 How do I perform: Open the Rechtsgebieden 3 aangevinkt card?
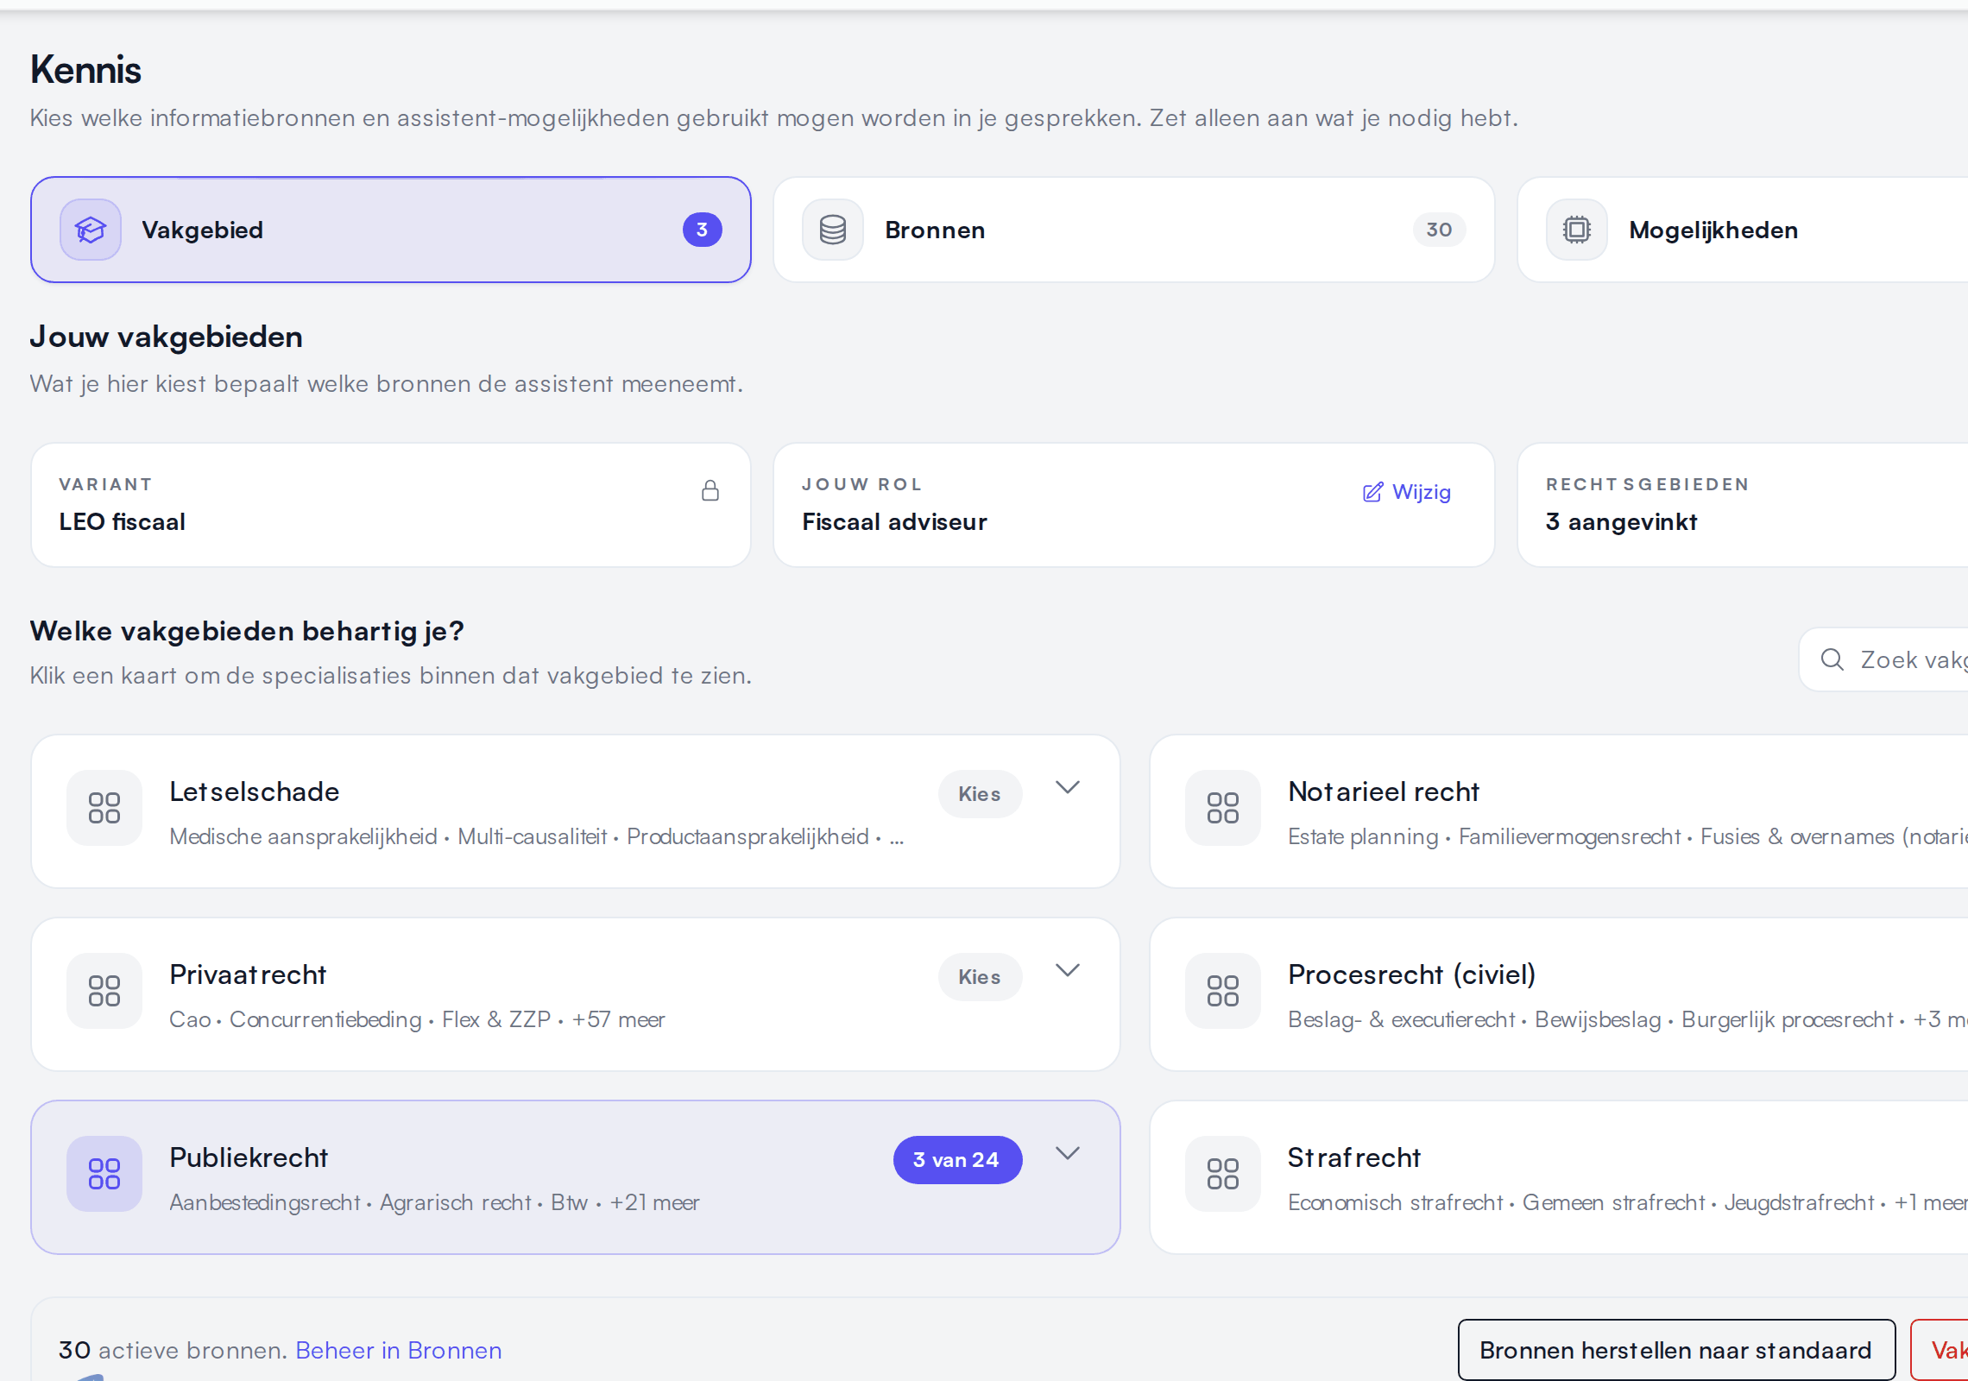pyautogui.click(x=1743, y=505)
